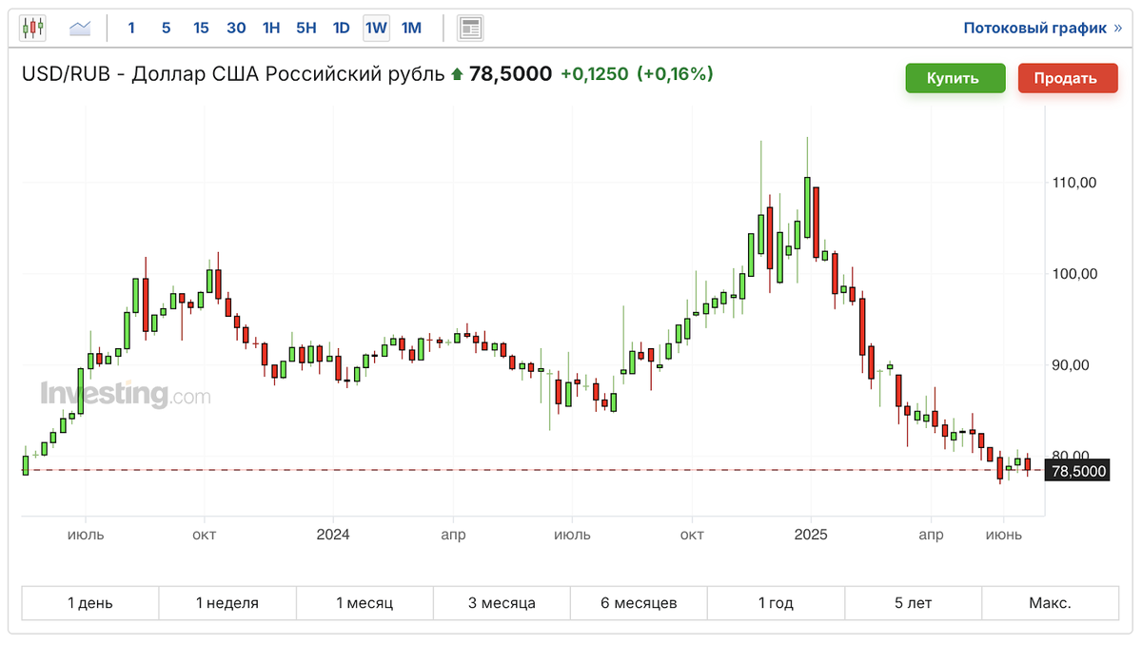Switch to the 1M interval
1142x645 pixels.
pos(411,29)
